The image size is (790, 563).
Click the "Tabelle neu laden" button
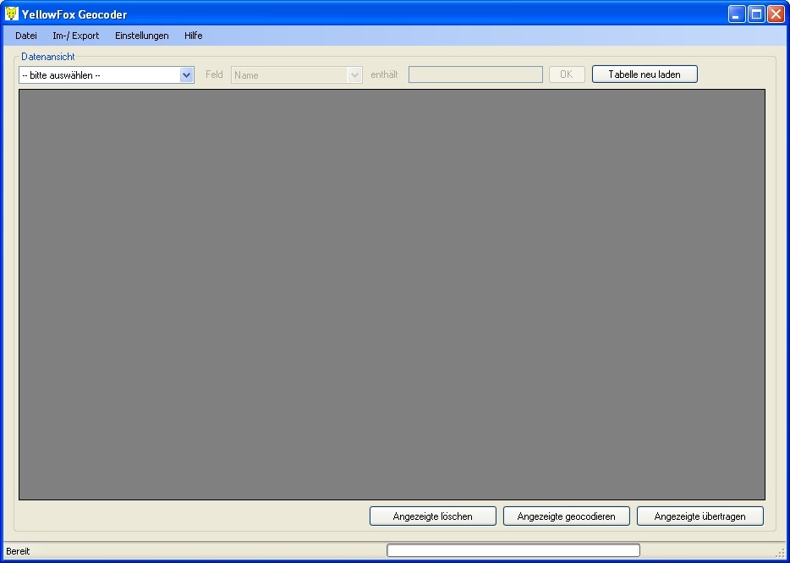coord(644,74)
